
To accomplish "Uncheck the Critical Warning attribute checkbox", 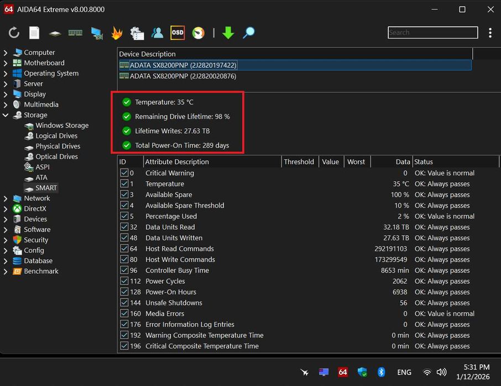I will (x=124, y=173).
